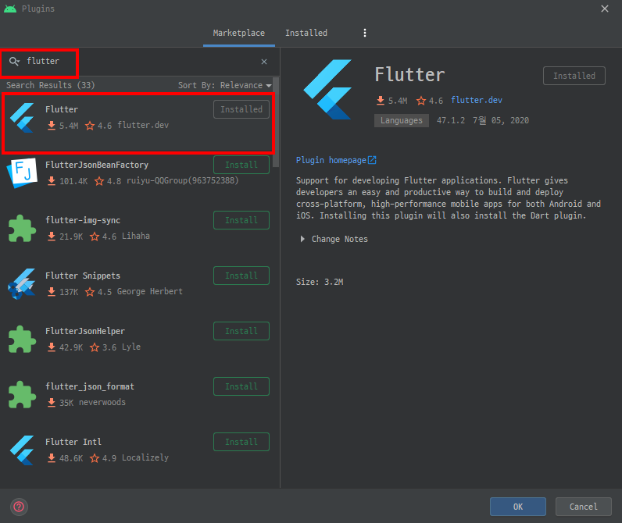Image resolution: width=622 pixels, height=523 pixels.
Task: Install the Flutter Snippets plugin
Action: (x=241, y=276)
